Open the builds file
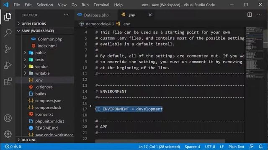268x150 pixels. 41,94
